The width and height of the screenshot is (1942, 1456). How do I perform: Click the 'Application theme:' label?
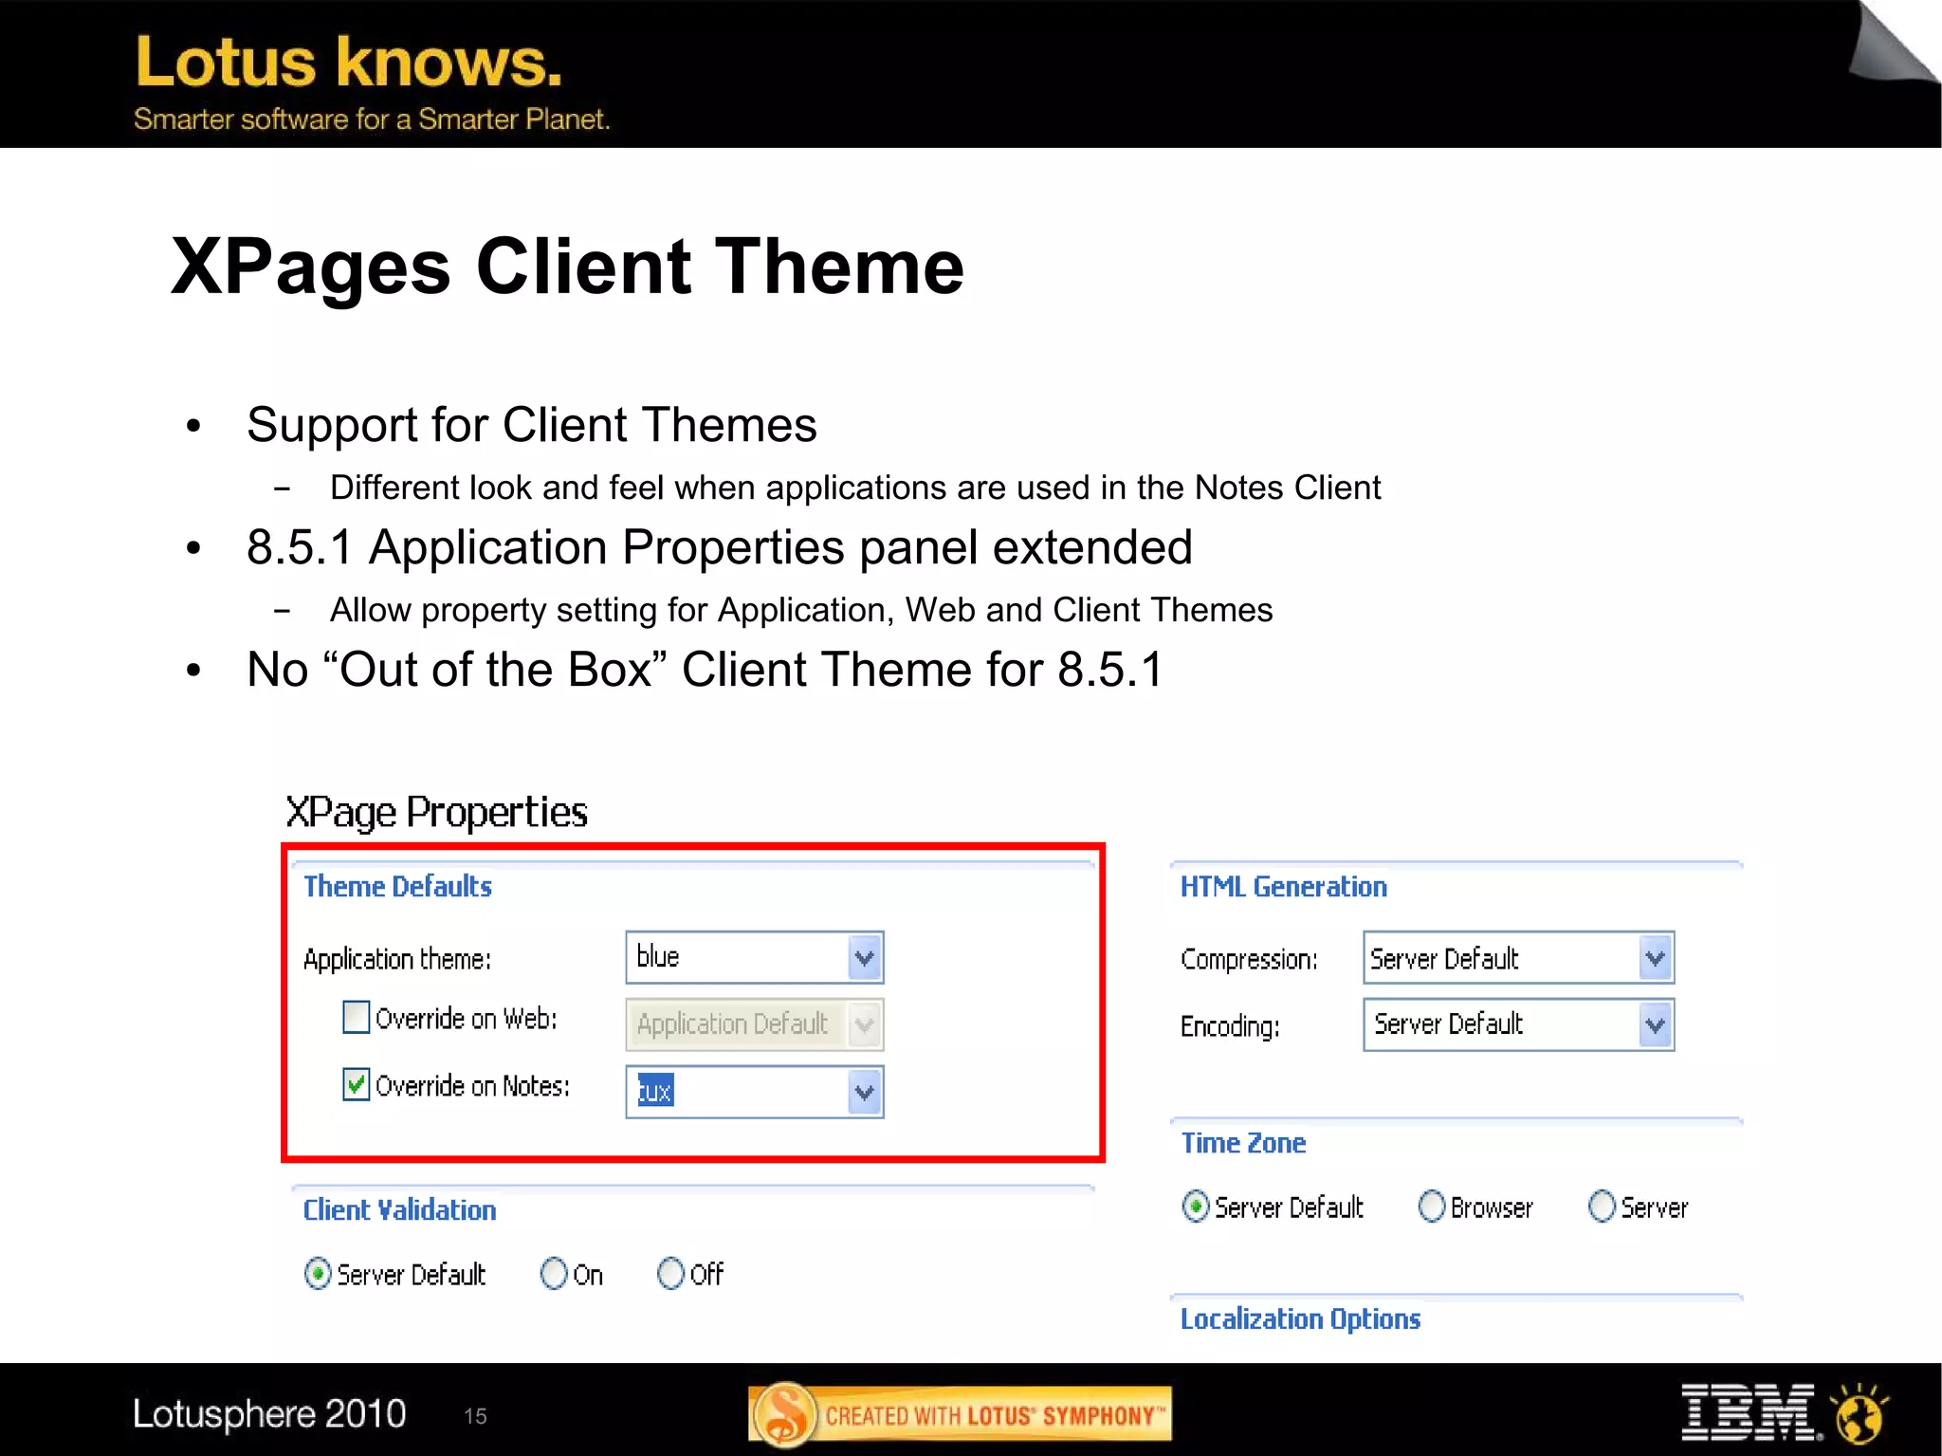(x=397, y=959)
